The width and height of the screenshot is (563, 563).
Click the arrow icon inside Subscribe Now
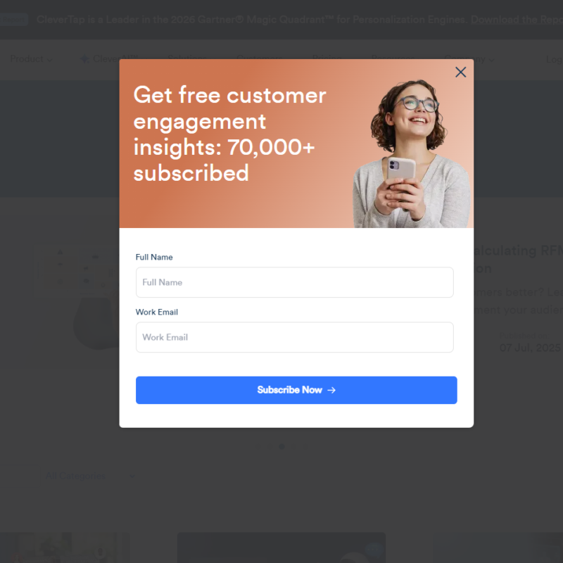coord(331,390)
